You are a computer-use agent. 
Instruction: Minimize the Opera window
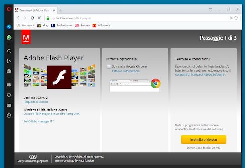(x=219, y=9)
